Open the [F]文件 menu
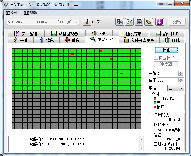The image size is (191, 156). pos(12,13)
